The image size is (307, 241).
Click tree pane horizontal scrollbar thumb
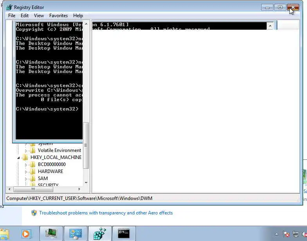pos(33,189)
